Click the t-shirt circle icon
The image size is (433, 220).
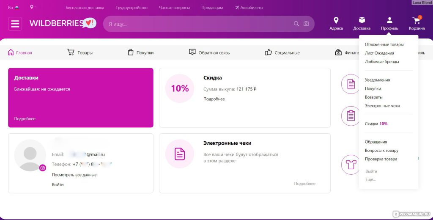pos(351,165)
